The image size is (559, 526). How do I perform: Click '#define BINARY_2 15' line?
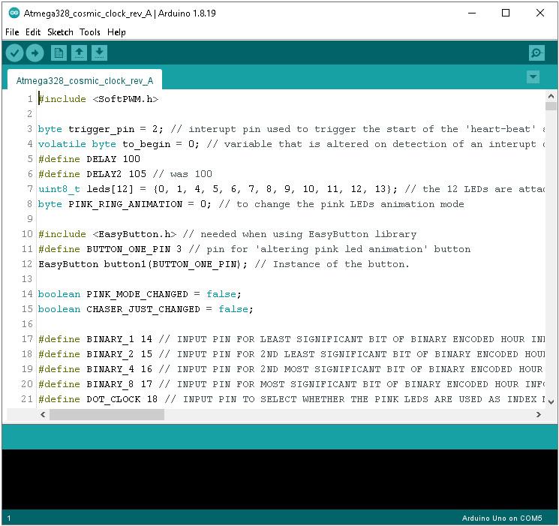click(95, 353)
